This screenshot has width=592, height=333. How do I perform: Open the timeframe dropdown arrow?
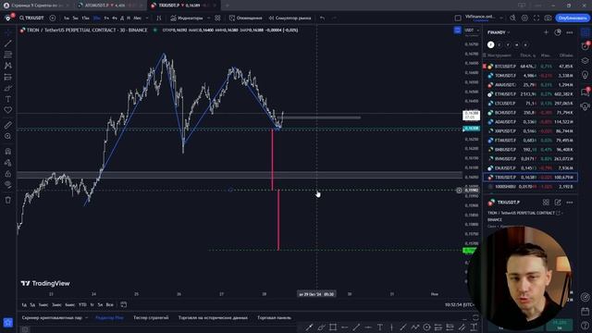tap(147, 18)
